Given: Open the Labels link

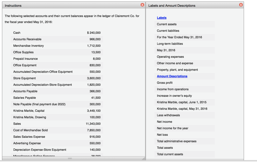Looking at the screenshot, I should pyautogui.click(x=162, y=18).
